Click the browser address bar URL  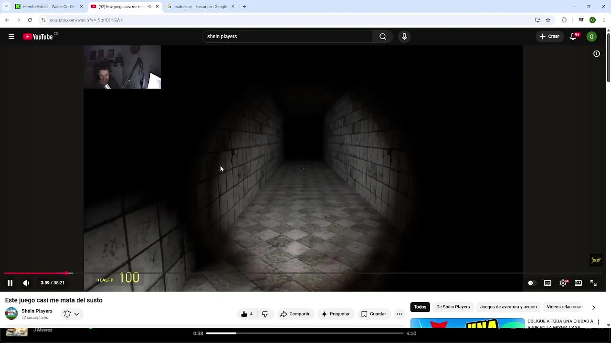point(86,20)
